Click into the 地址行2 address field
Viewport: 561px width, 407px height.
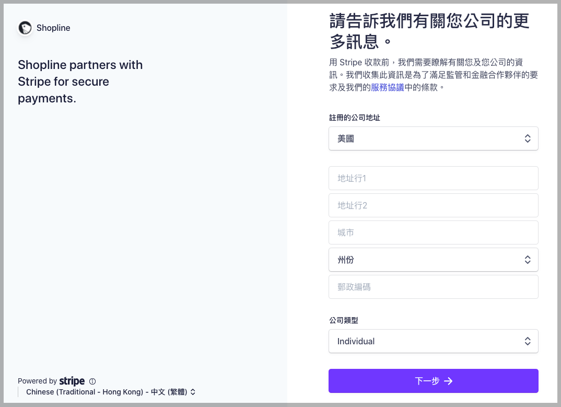click(434, 205)
